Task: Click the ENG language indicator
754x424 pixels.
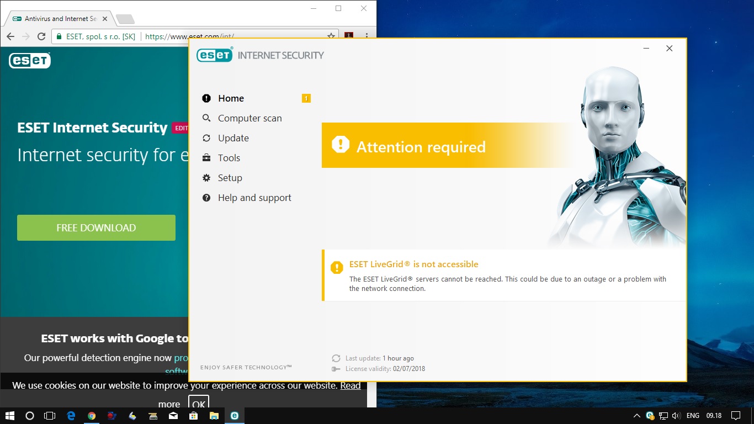Action: 693,416
